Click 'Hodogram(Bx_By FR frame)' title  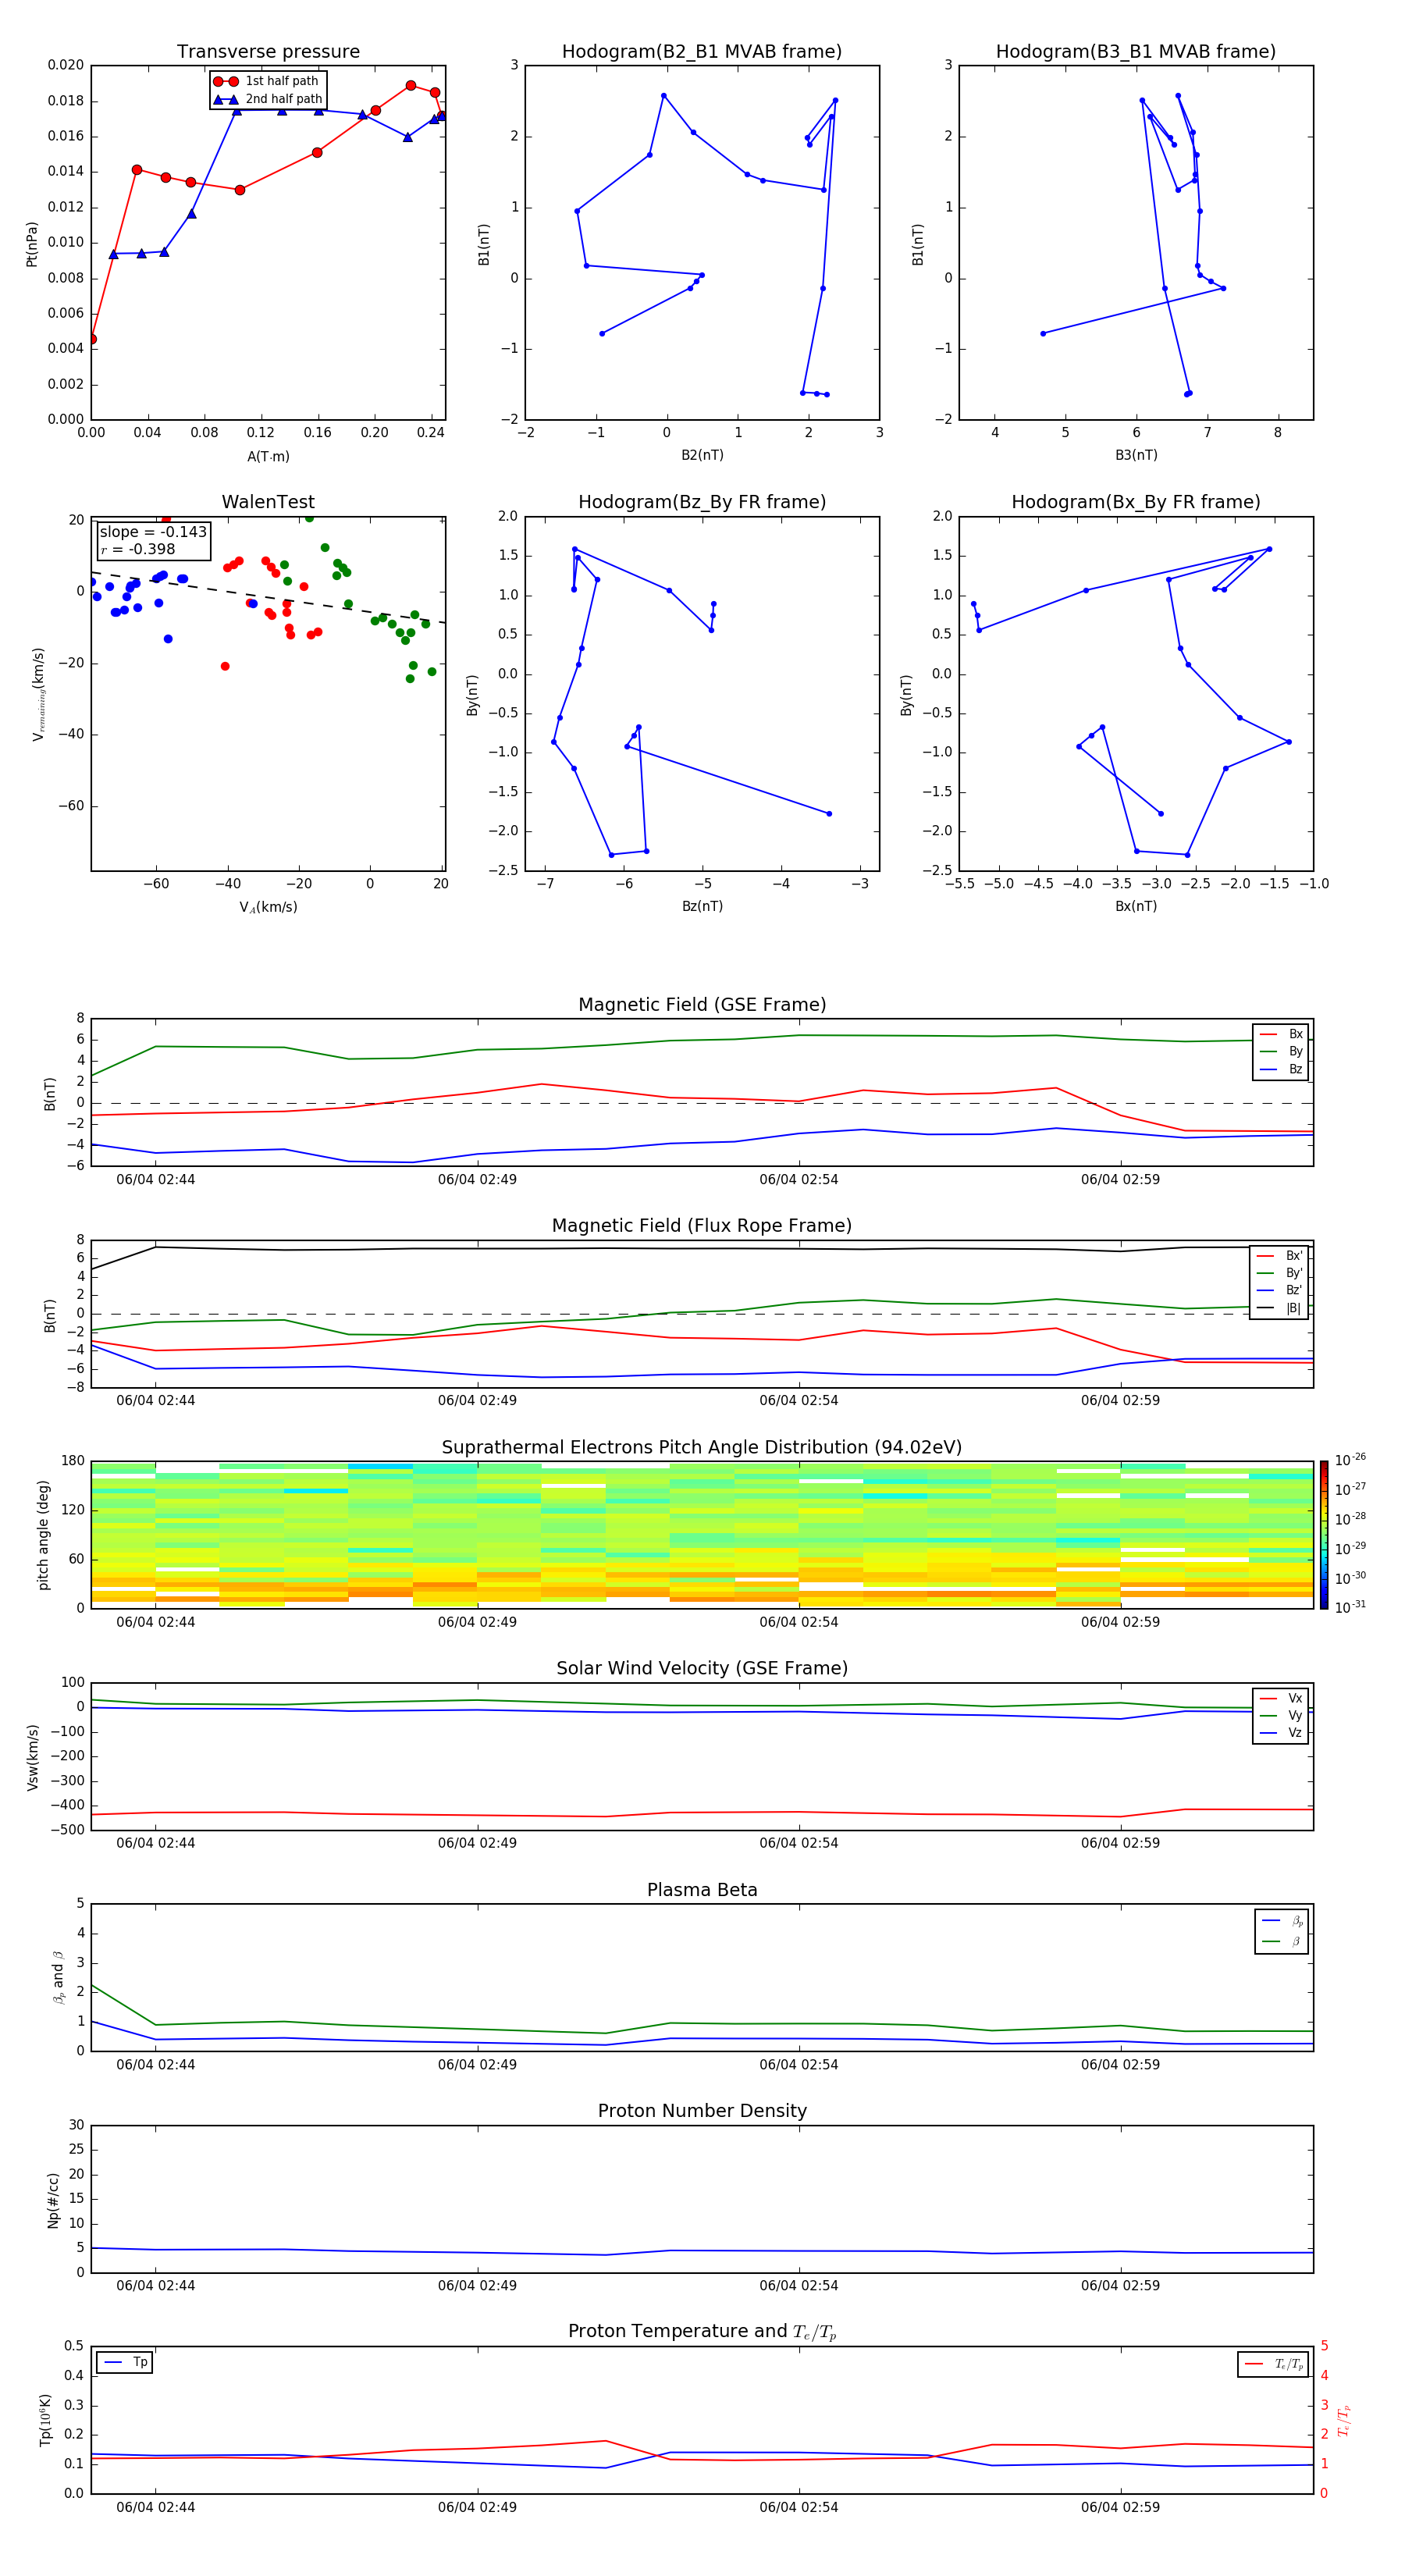[x=1136, y=502]
